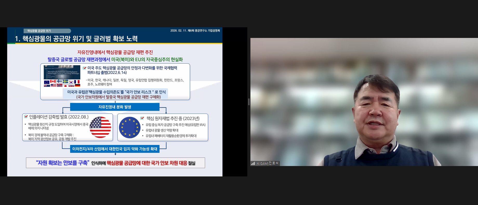The width and height of the screenshot is (478, 205).
Task: Click the red checkmark beside 미국 주도 핵심광물
Action: (84, 68)
